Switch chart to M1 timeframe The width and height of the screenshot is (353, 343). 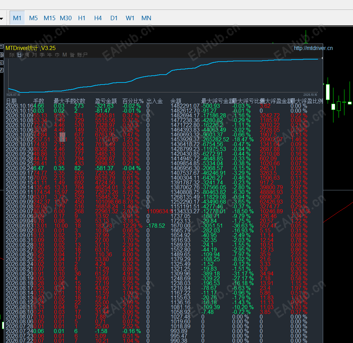pyautogui.click(x=17, y=18)
